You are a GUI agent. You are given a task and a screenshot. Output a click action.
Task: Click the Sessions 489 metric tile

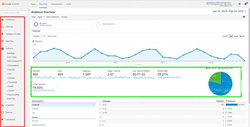pos(44,75)
